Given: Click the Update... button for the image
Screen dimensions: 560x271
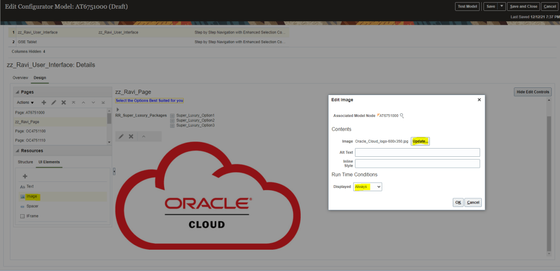Looking at the screenshot, I should click(x=421, y=141).
